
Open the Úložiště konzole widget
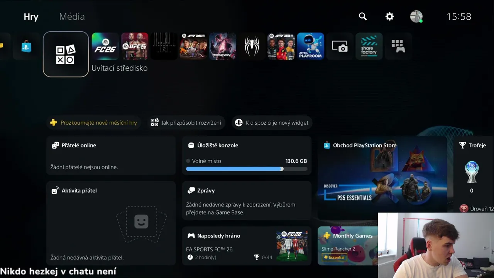(247, 156)
